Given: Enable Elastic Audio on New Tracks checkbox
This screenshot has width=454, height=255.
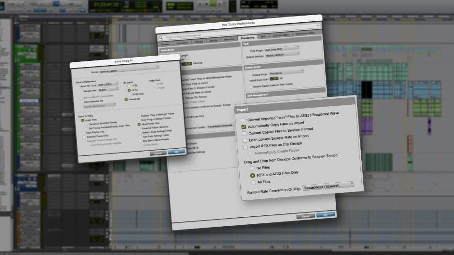Looking at the screenshot, I should 251,87.
